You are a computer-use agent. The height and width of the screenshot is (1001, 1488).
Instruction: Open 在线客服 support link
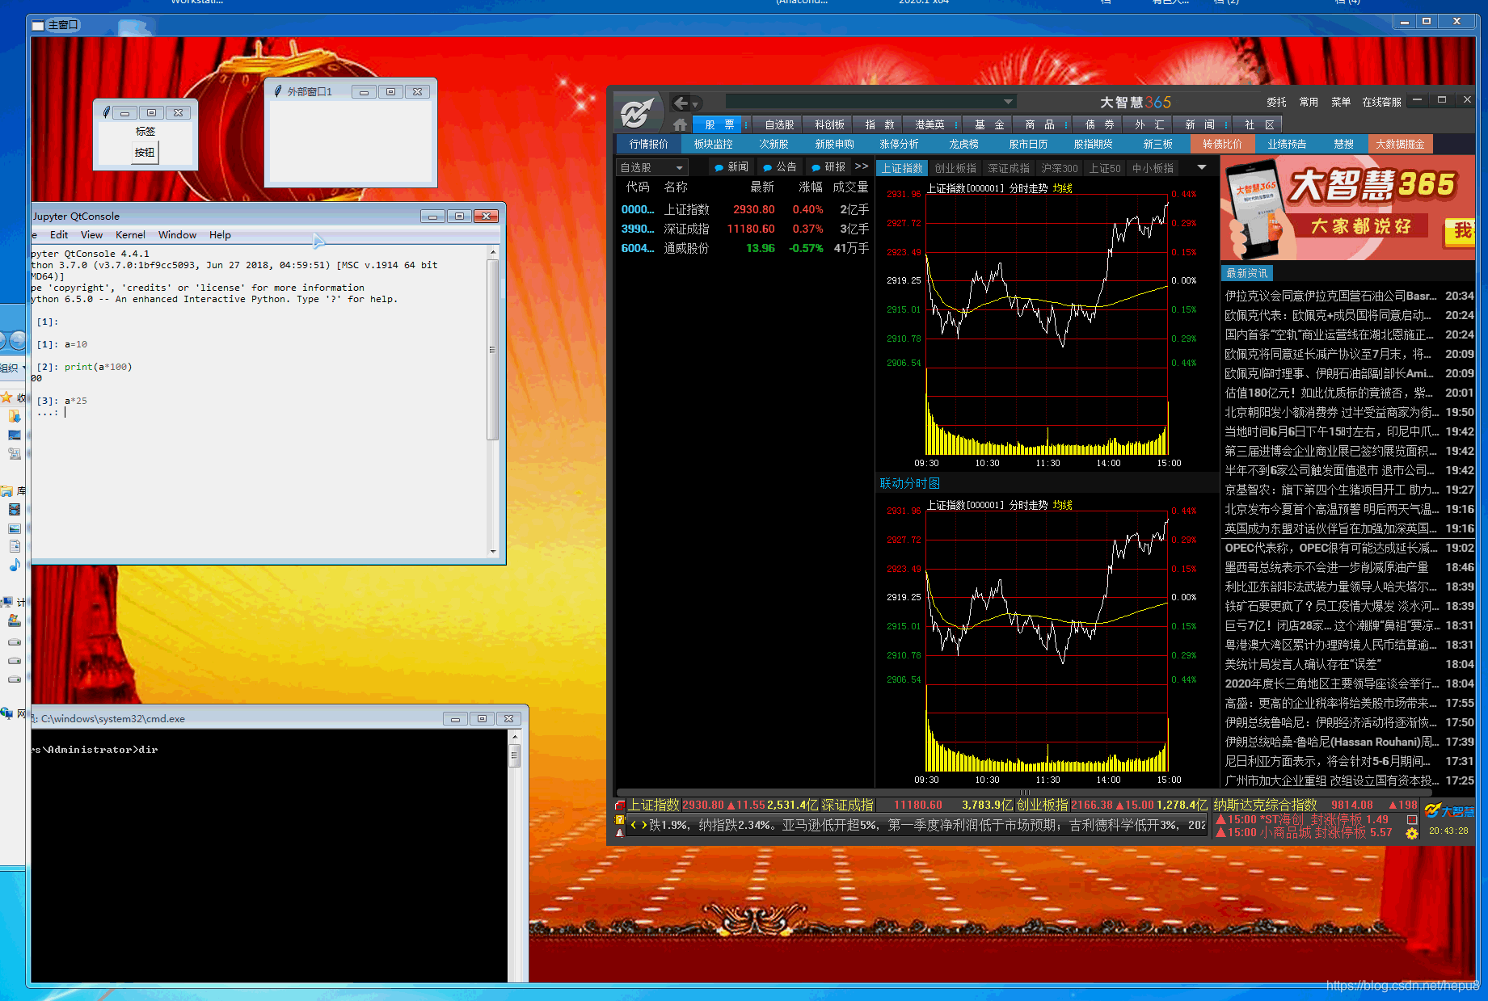(1381, 102)
